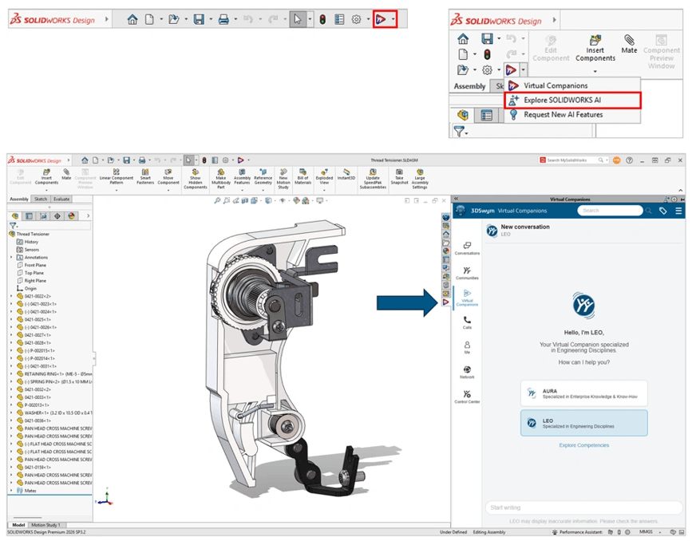Screen dimensions: 692x541
Task: Expand the arrow beside the manager tab icons
Action: coord(89,216)
